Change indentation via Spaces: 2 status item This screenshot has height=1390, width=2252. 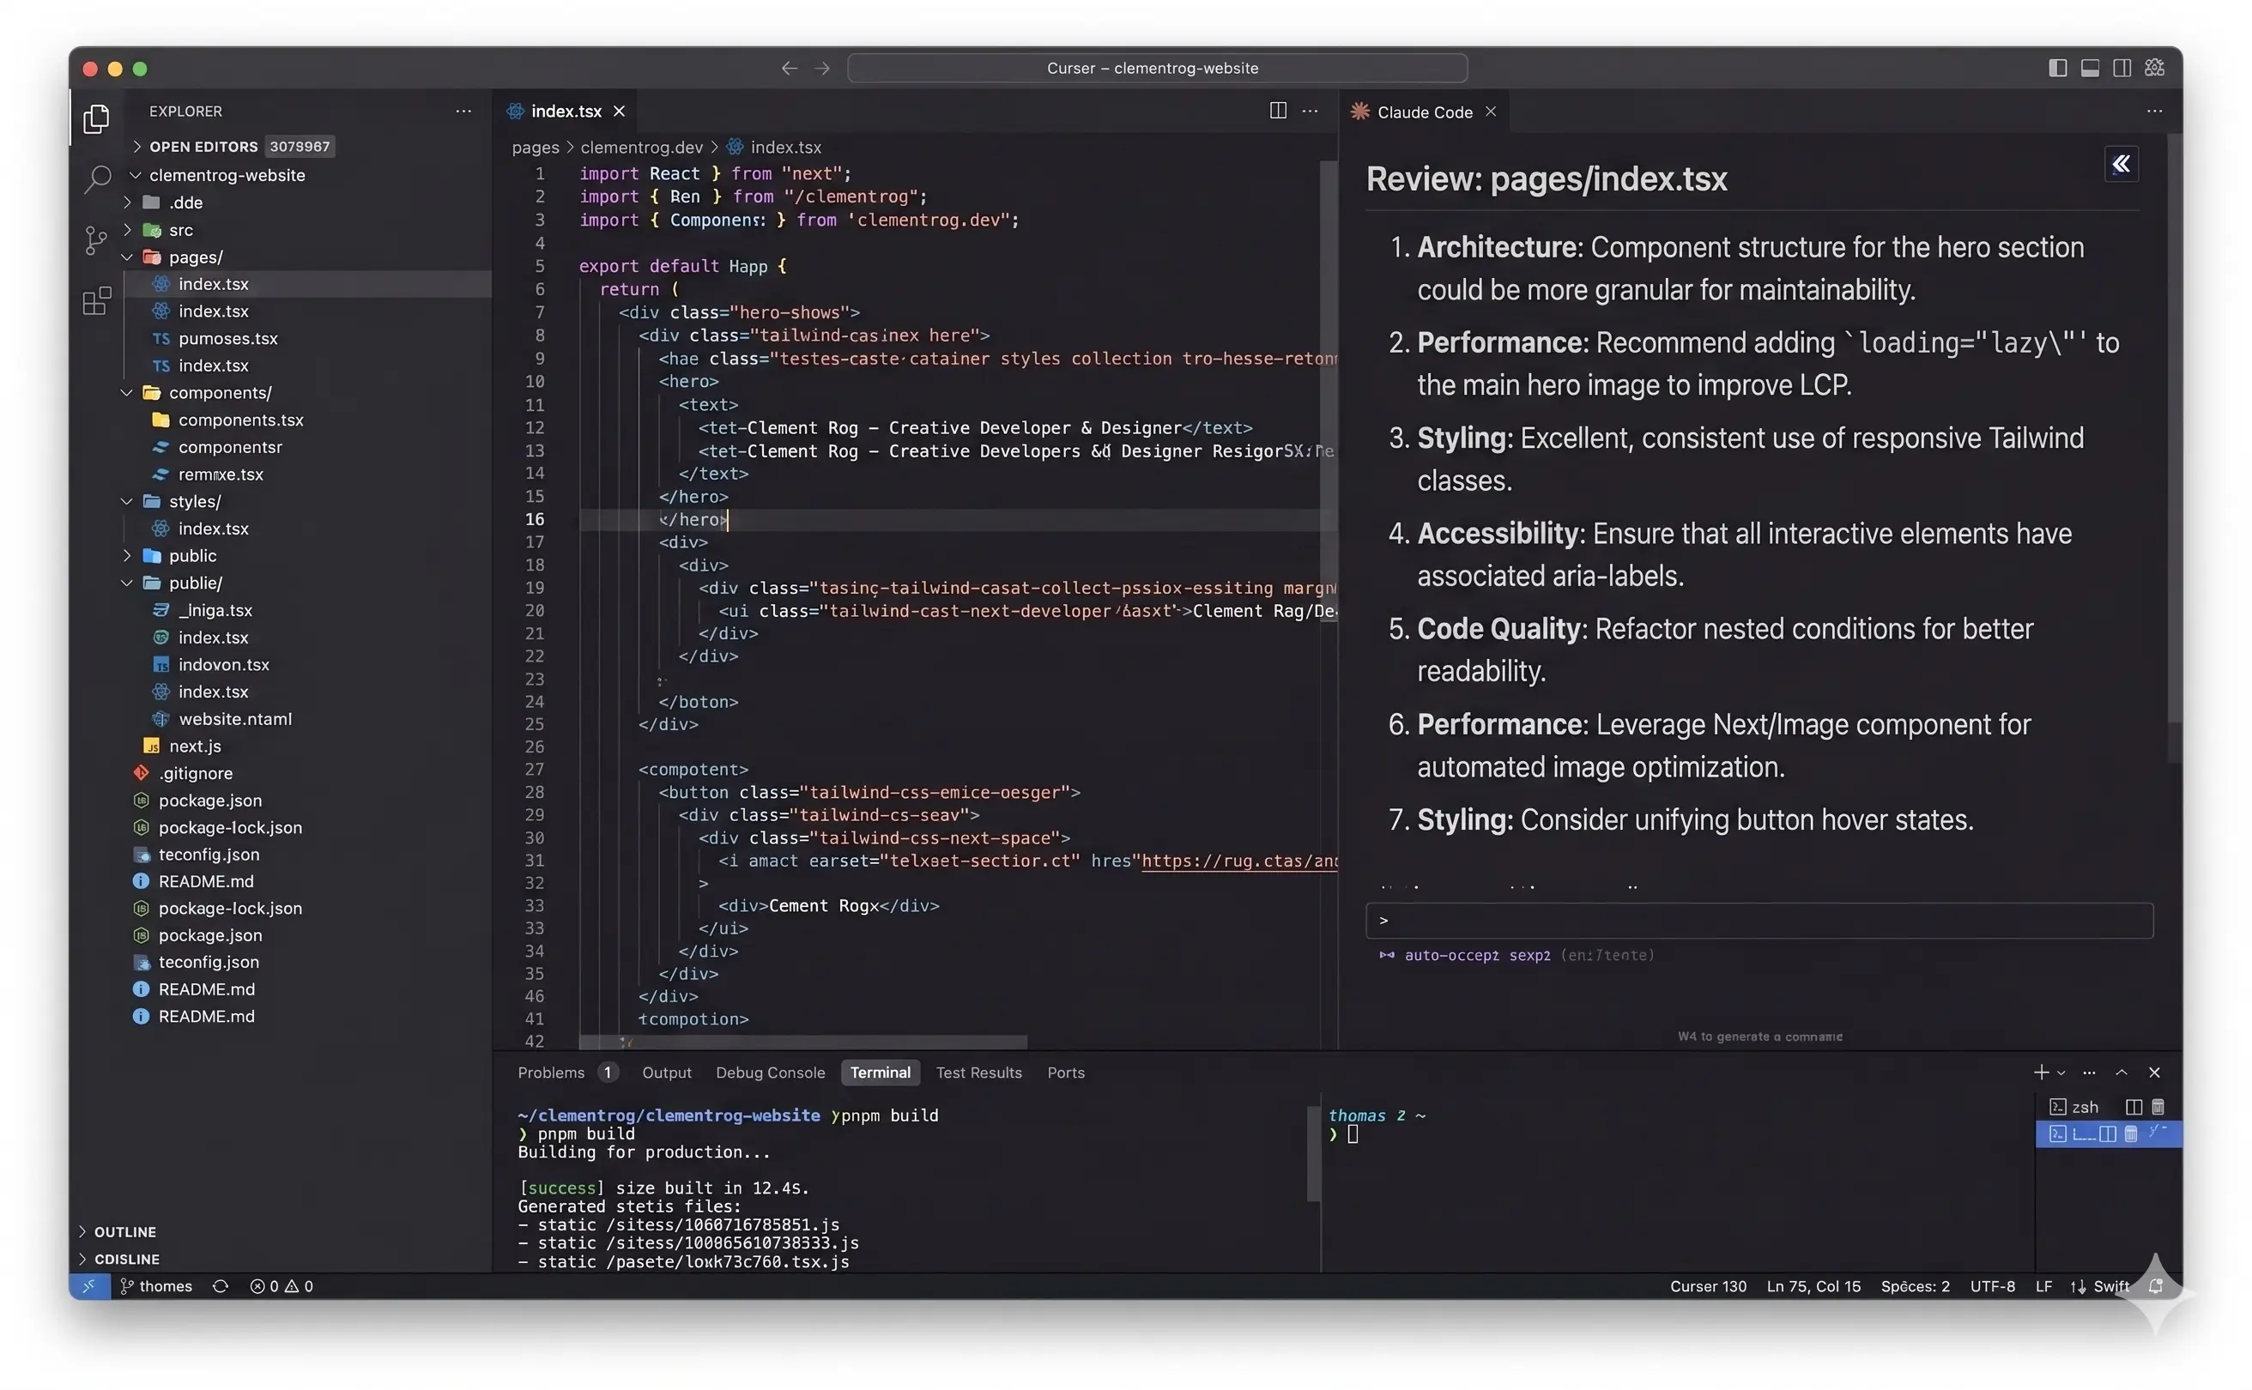pyautogui.click(x=1916, y=1286)
